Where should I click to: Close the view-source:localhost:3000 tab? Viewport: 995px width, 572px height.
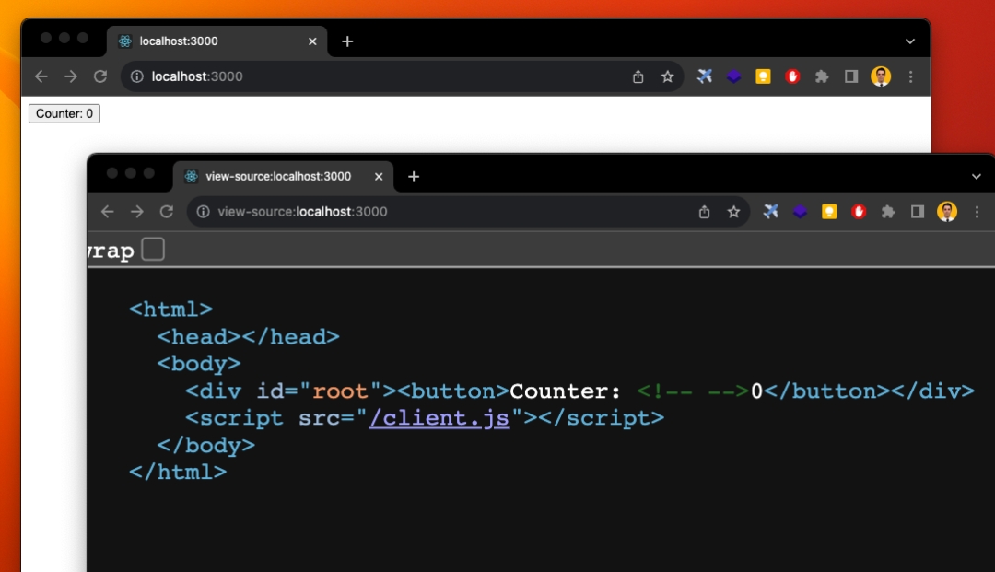[379, 177]
